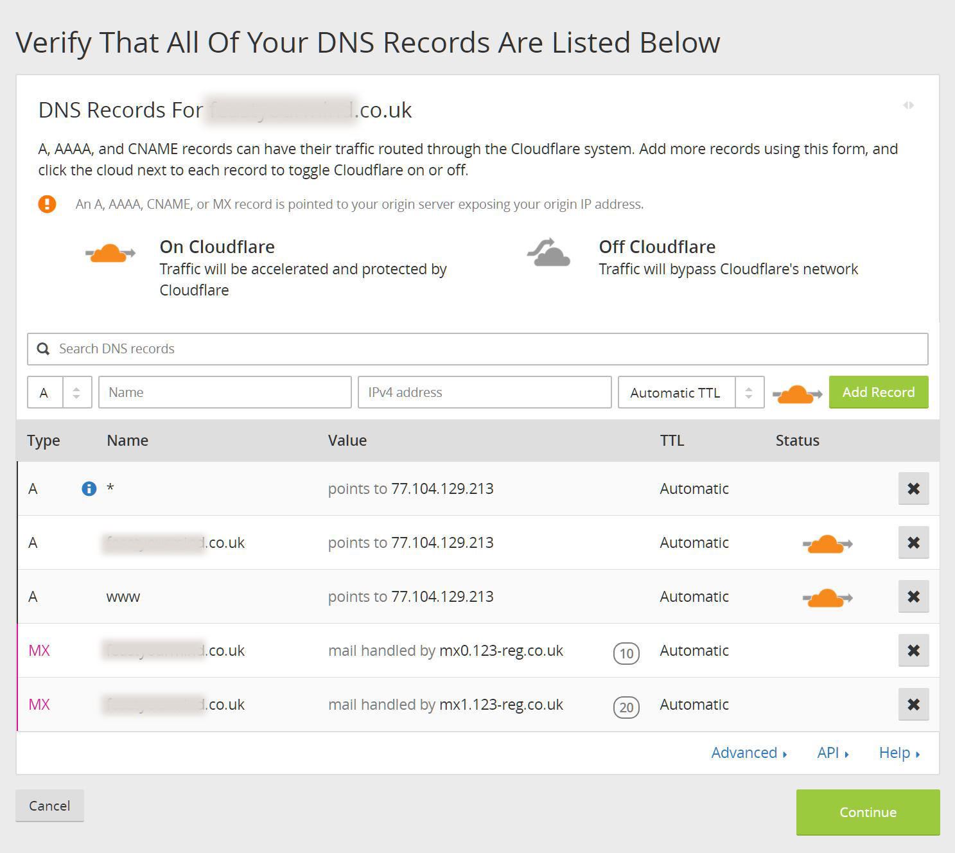Click the search magnifier icon
The image size is (955, 853).
[x=43, y=349]
